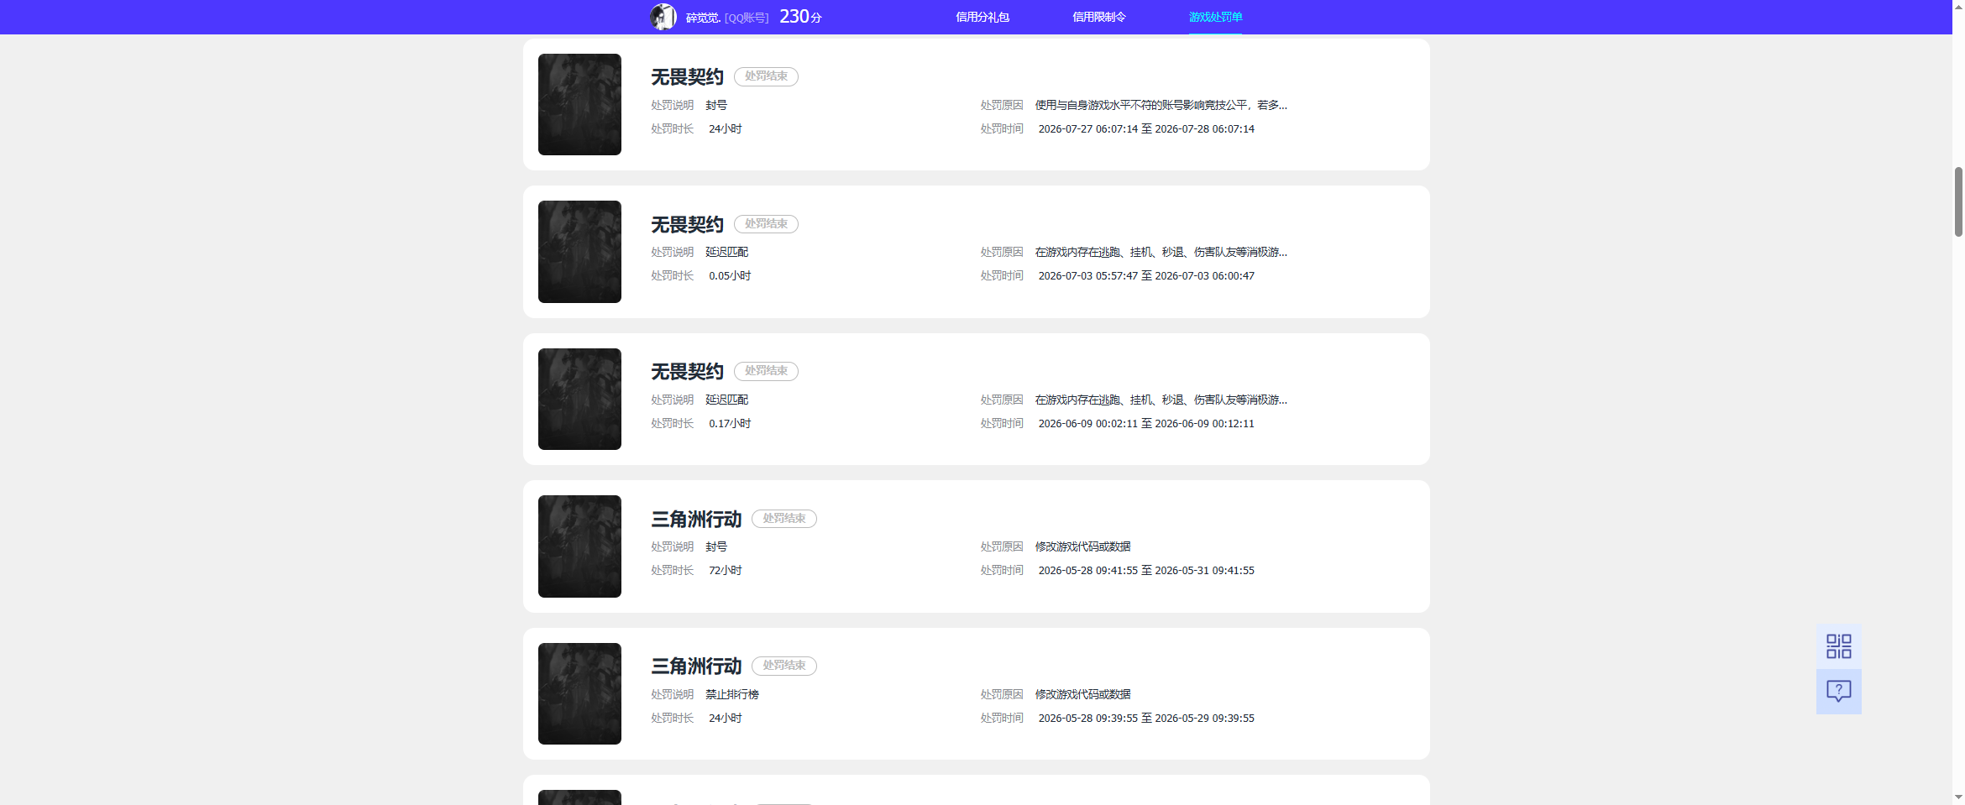The width and height of the screenshot is (1965, 805).
Task: Click the 72小时 duration value
Action: [x=726, y=570]
